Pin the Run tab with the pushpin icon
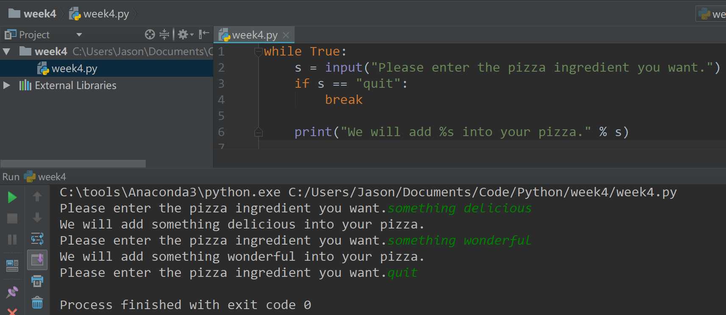Screen dimensions: 726x315 tap(12, 292)
